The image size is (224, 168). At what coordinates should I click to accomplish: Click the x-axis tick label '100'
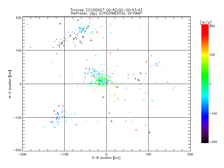148,154
